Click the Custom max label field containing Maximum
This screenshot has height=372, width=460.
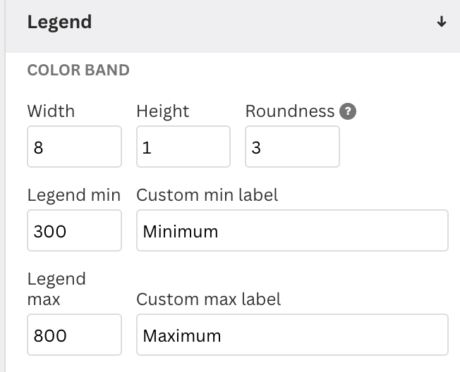coord(293,335)
